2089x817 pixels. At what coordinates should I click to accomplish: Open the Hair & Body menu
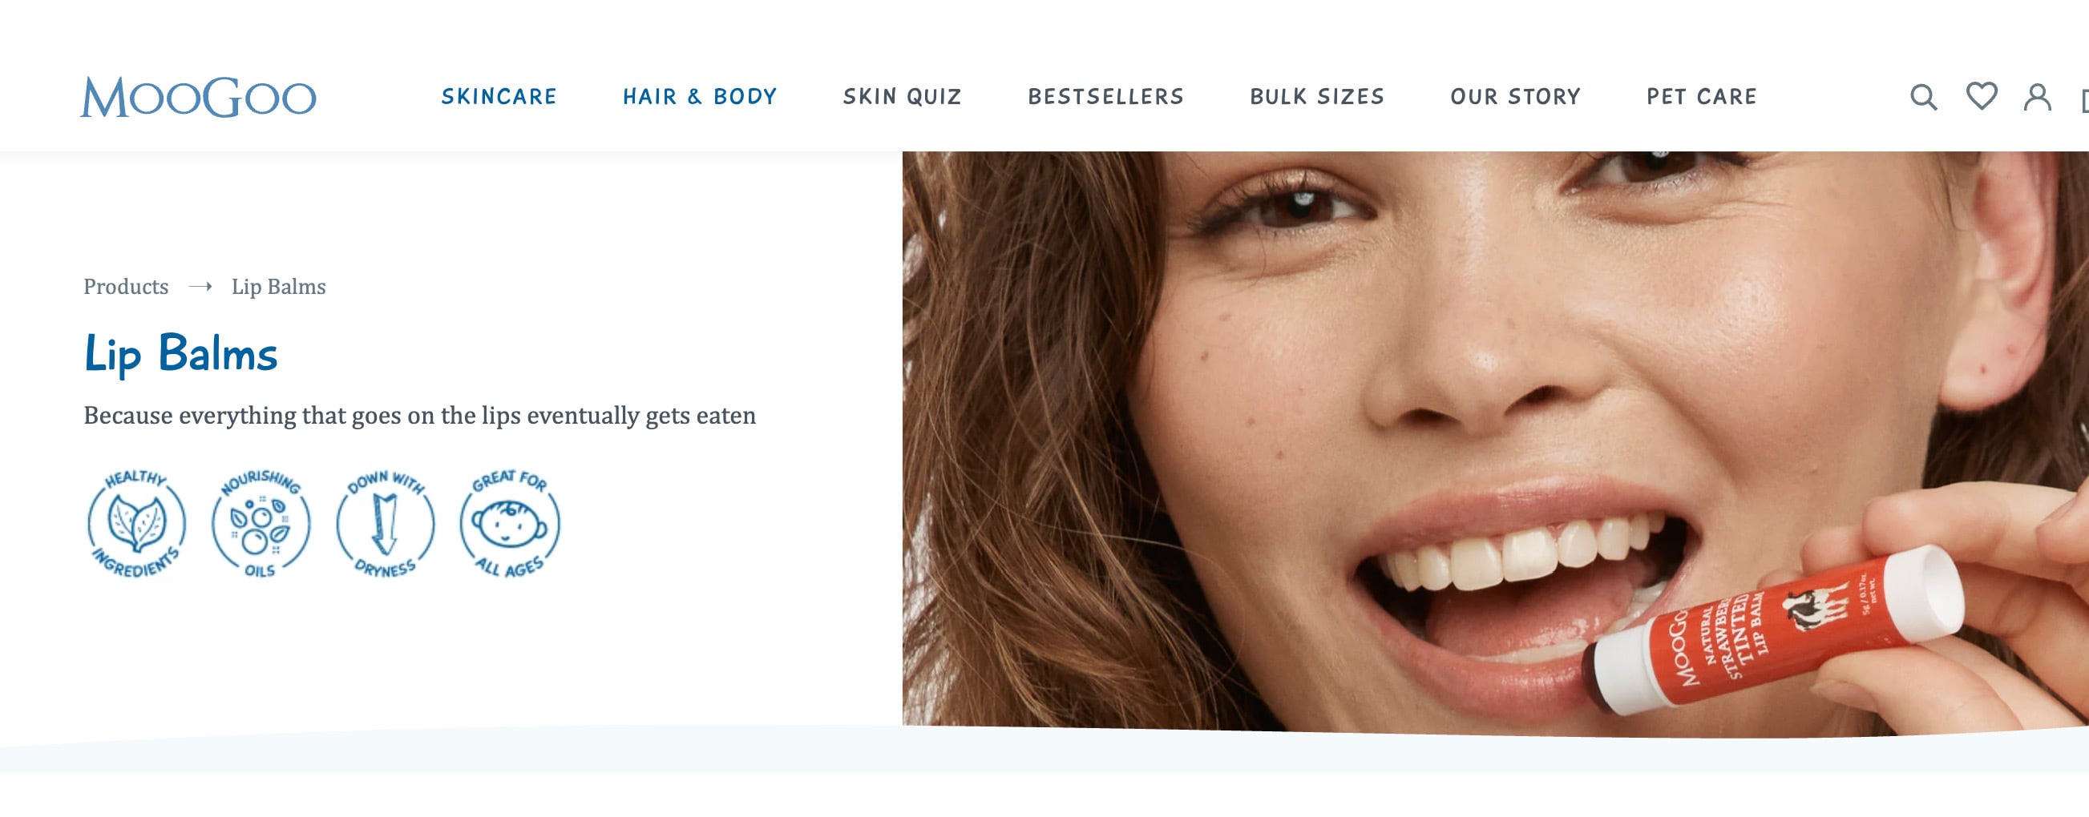click(x=700, y=97)
